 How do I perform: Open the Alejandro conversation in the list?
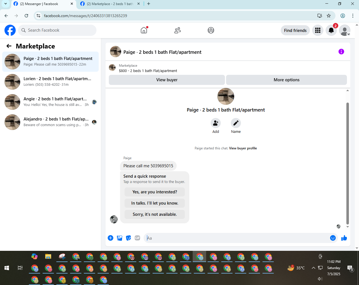[x=50, y=122]
